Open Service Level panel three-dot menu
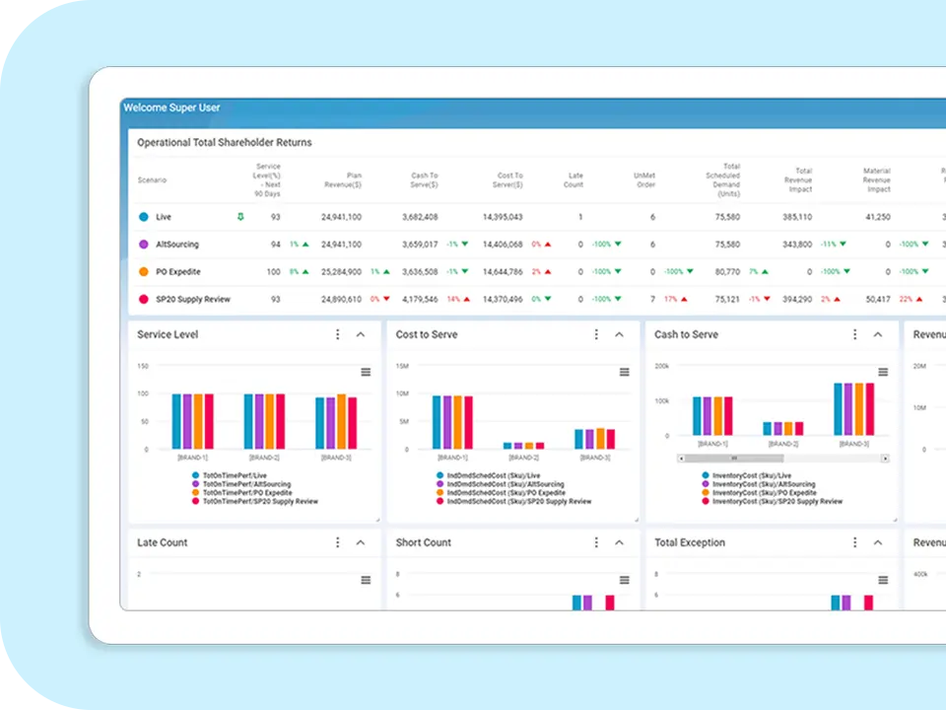Screen dimensions: 946x710 337,335
